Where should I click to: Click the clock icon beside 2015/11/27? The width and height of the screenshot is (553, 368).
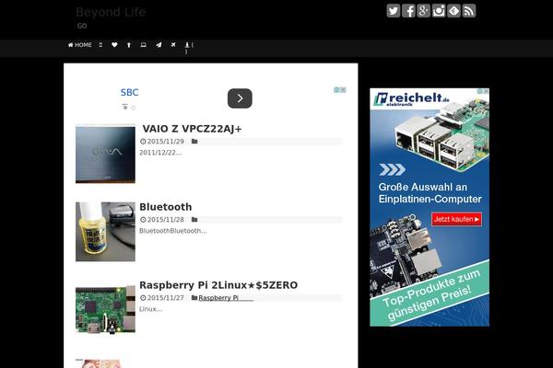143,297
